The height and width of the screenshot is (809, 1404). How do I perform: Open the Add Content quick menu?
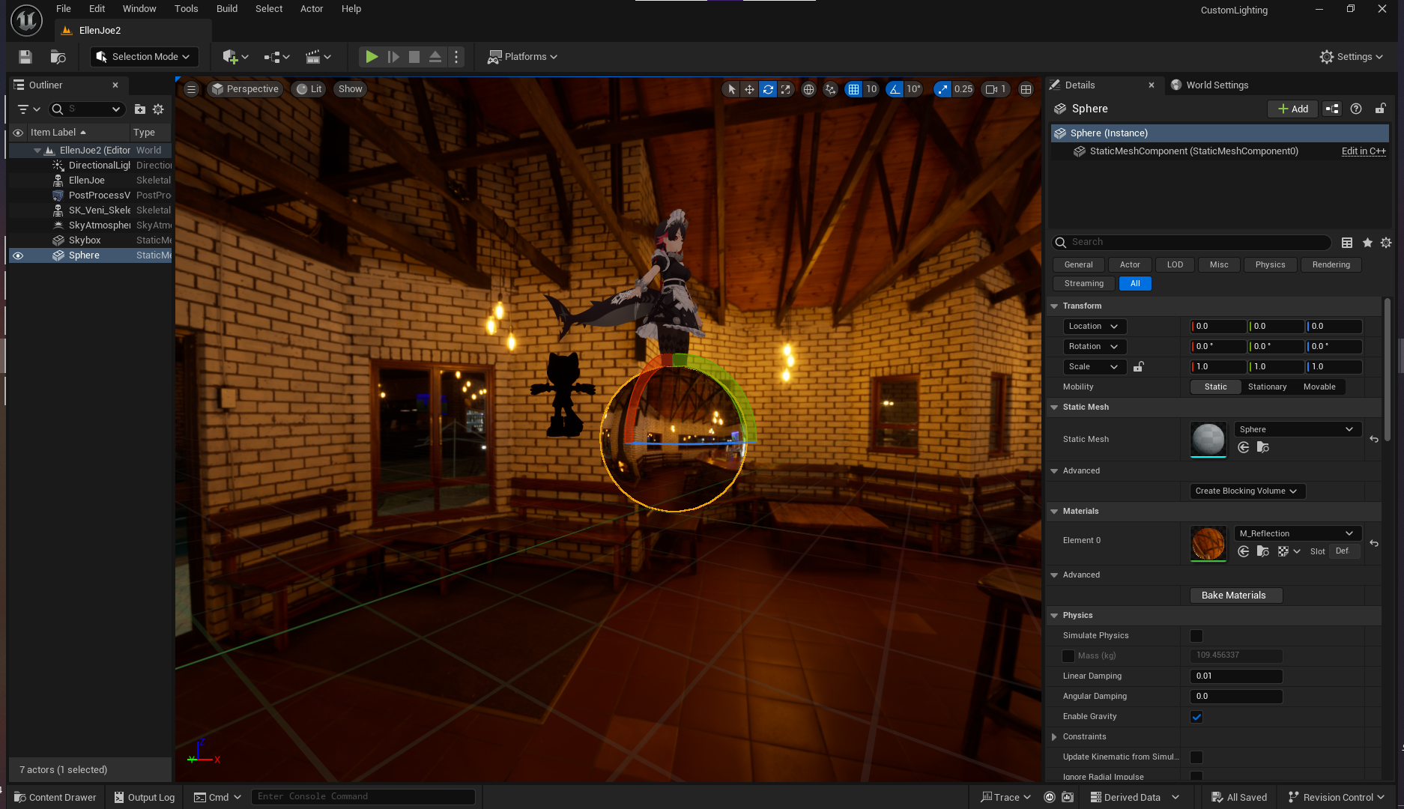234,57
